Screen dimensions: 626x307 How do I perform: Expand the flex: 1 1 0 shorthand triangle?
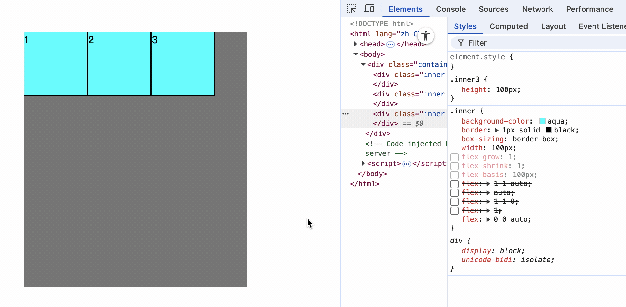[x=488, y=202]
